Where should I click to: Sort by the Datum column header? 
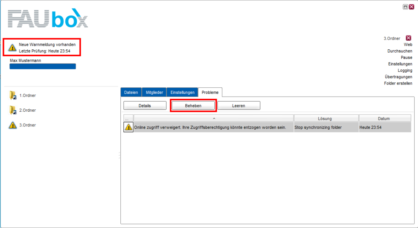[385, 118]
